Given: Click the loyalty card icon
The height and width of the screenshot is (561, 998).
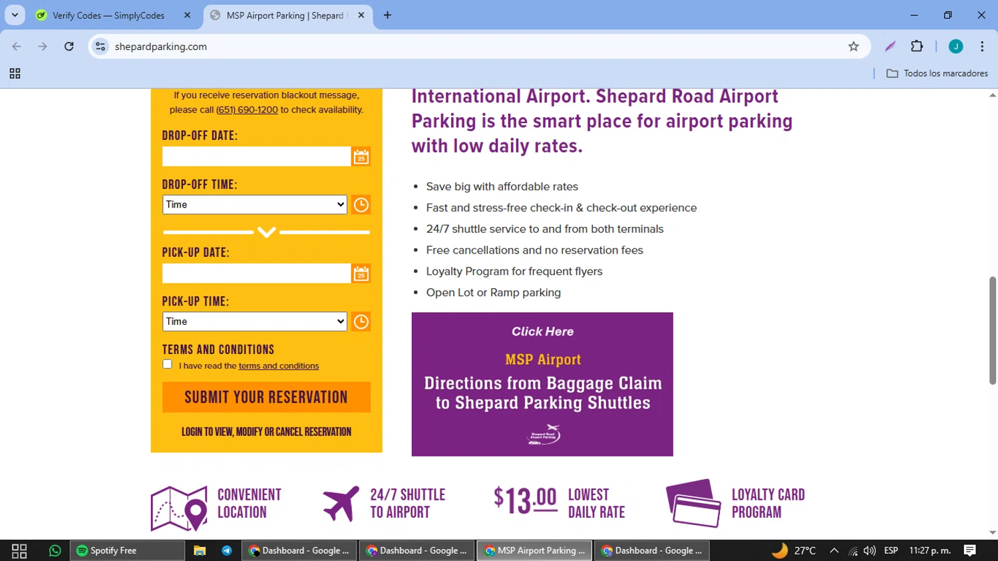Looking at the screenshot, I should 693,503.
